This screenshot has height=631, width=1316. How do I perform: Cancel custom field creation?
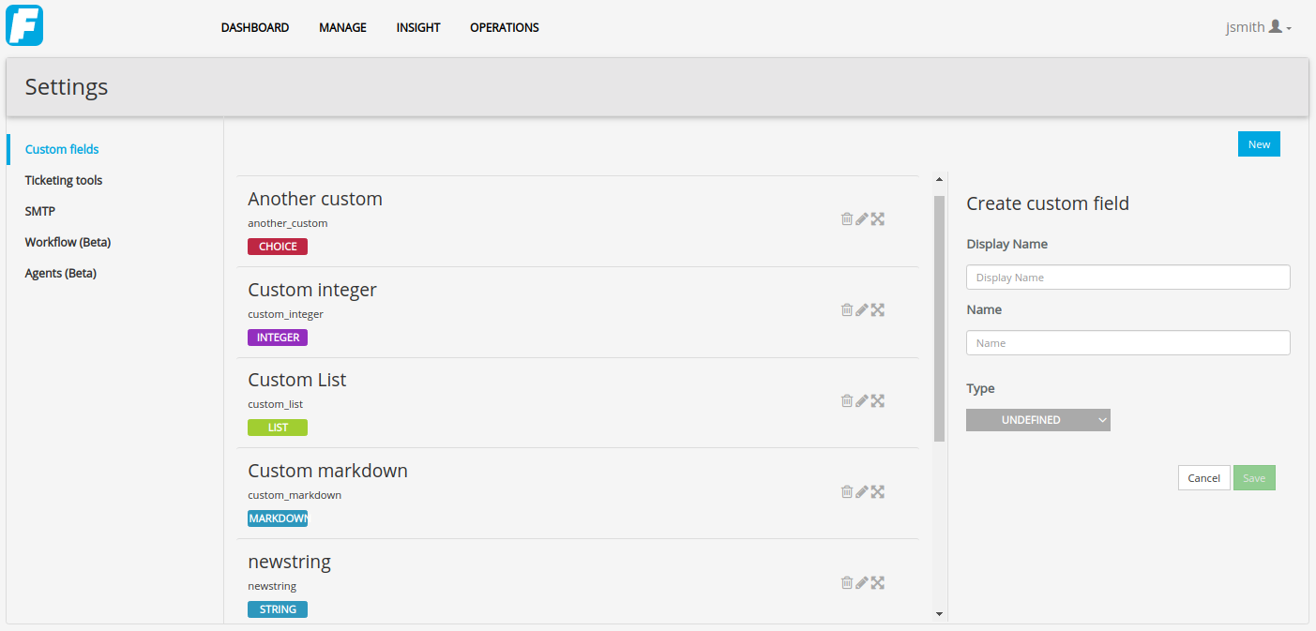tap(1203, 478)
